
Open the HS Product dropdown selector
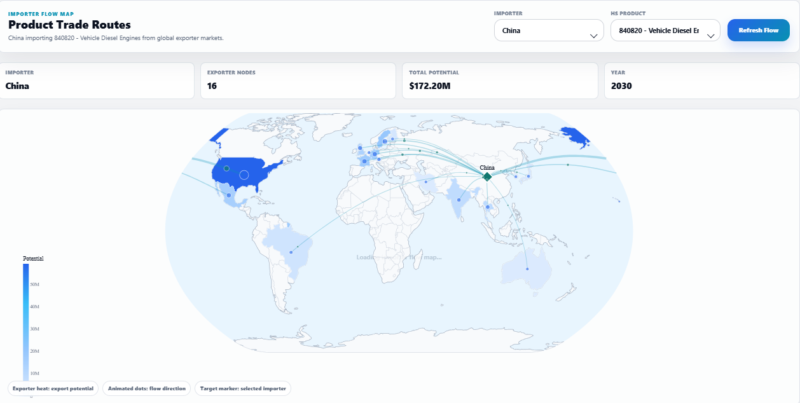[665, 31]
